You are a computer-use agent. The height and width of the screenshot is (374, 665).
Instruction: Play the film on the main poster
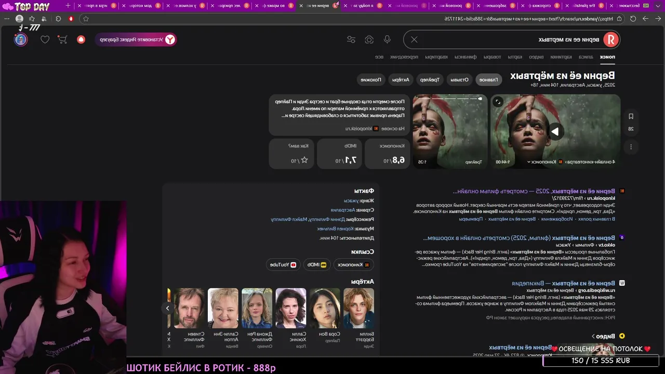[x=555, y=131]
